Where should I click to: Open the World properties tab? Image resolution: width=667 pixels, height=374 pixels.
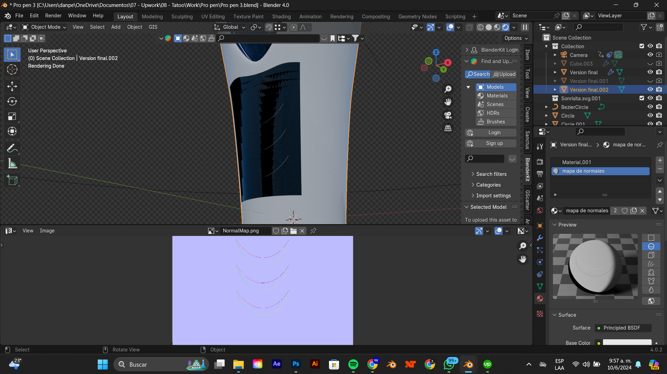tap(540, 211)
